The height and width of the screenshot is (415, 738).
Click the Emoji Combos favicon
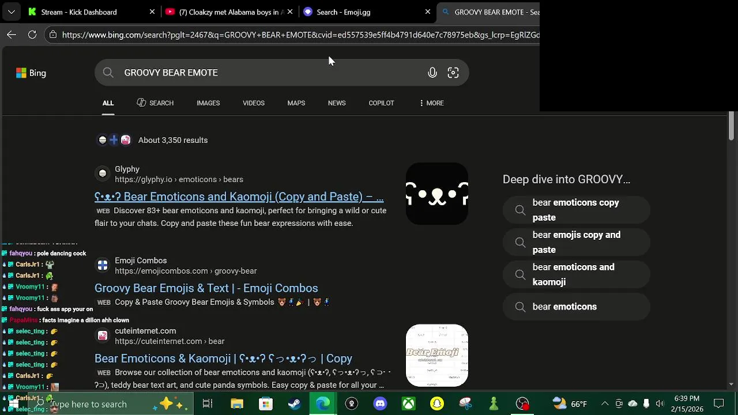[x=103, y=265]
